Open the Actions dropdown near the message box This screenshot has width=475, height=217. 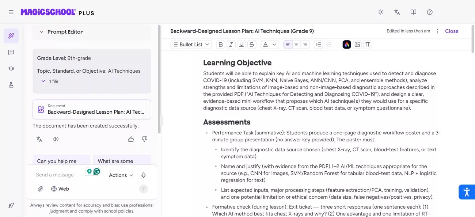(121, 175)
